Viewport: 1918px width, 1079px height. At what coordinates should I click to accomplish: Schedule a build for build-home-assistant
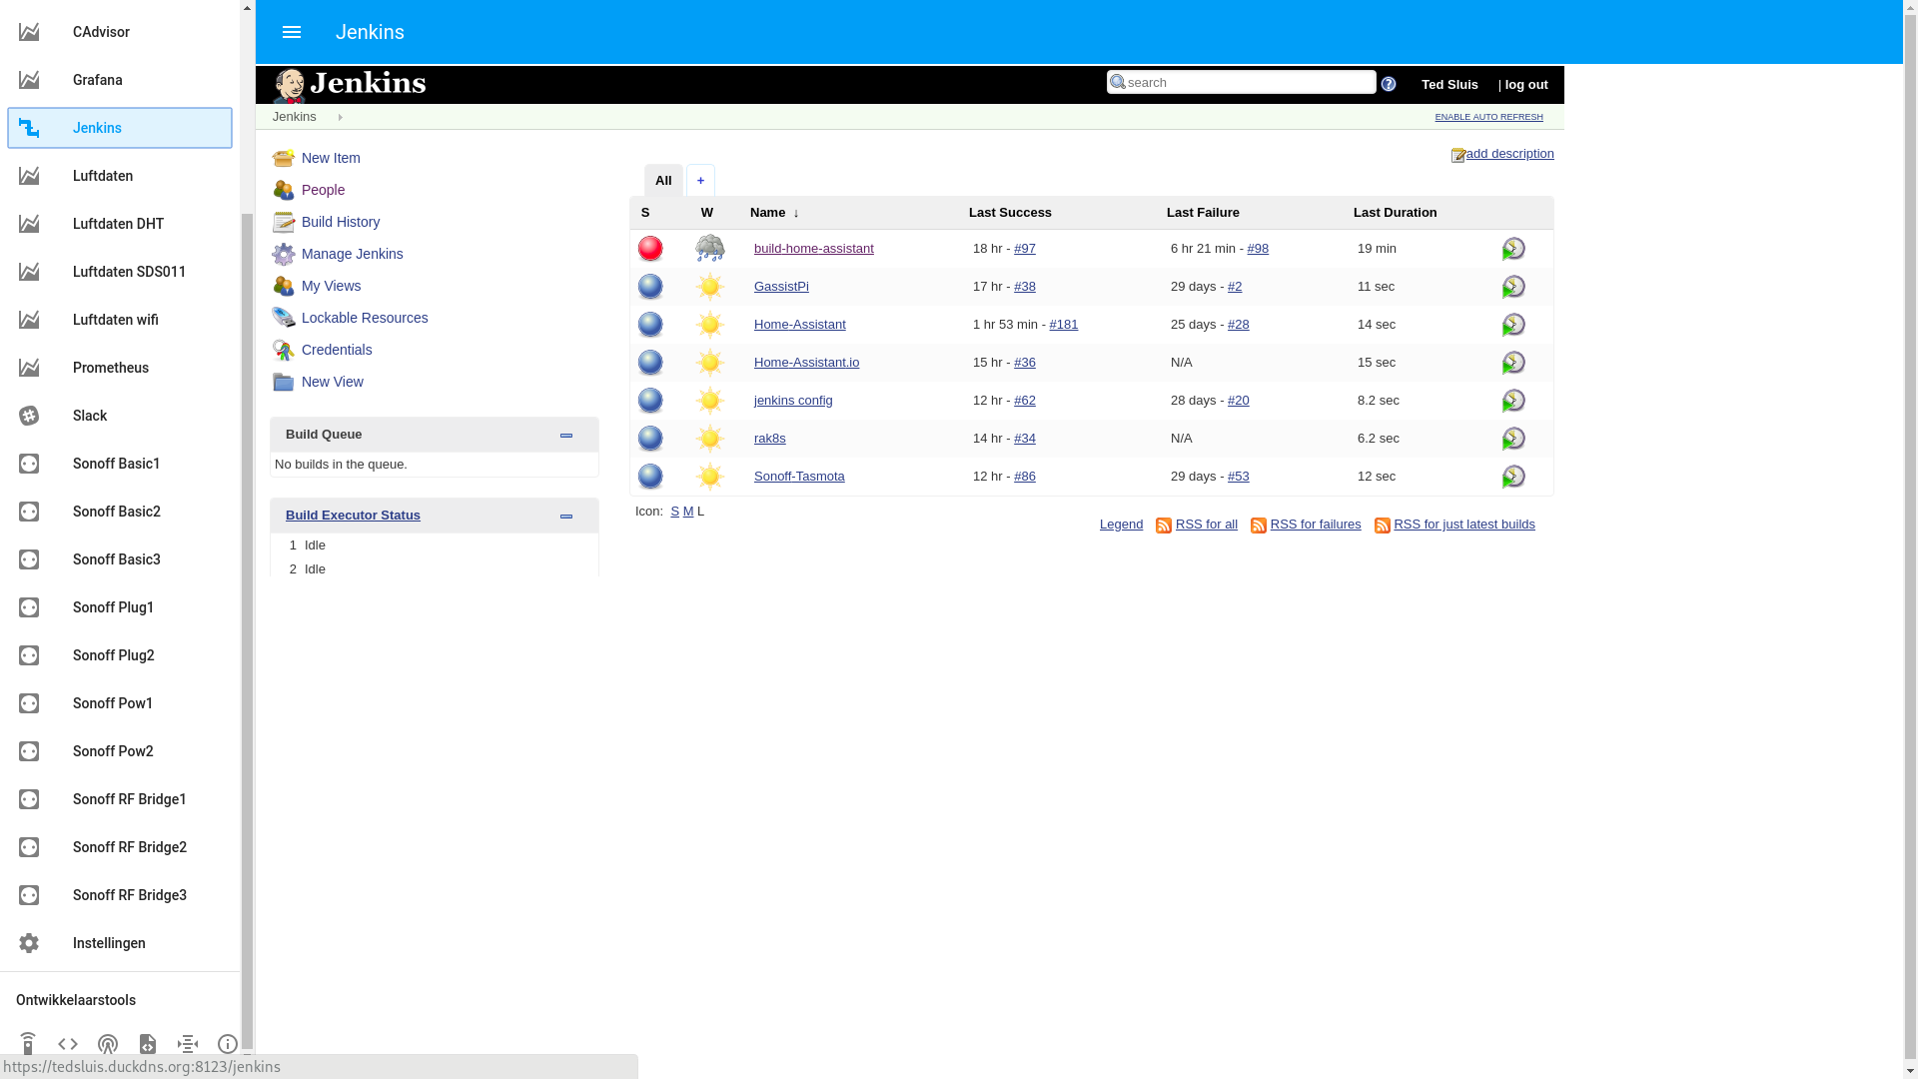click(1513, 249)
